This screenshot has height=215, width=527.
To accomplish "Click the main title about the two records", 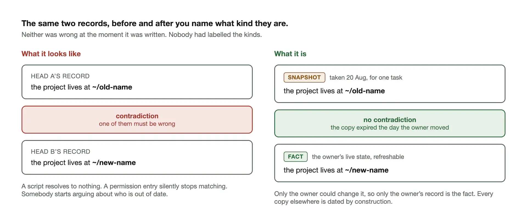I will pyautogui.click(x=155, y=24).
